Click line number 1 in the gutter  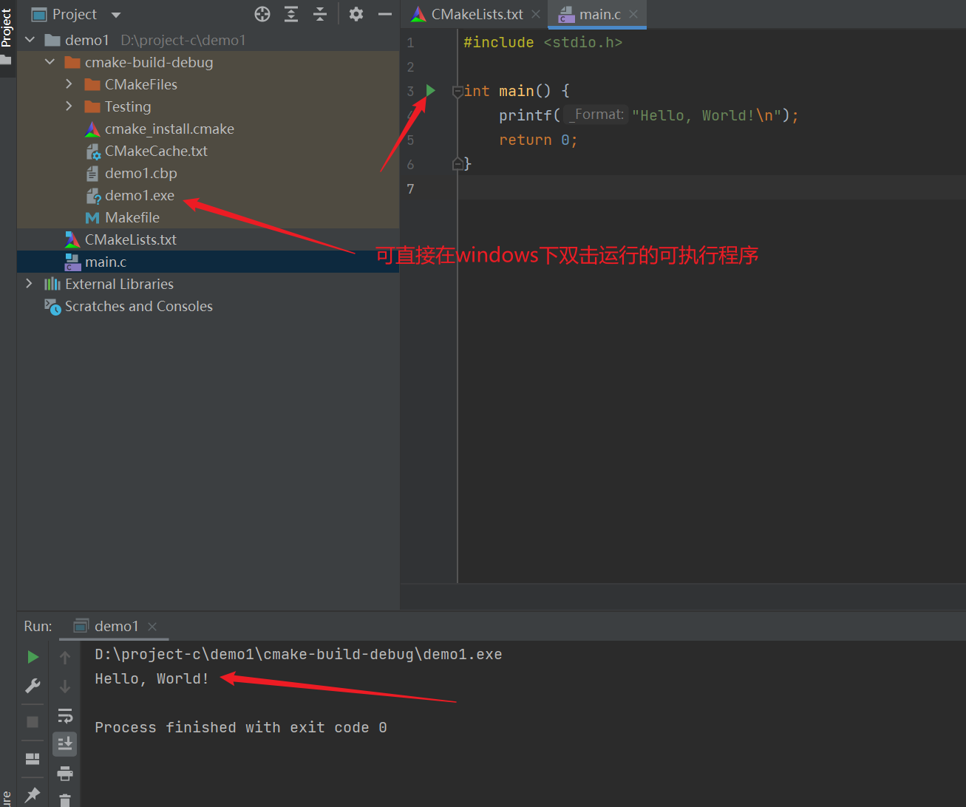410,42
